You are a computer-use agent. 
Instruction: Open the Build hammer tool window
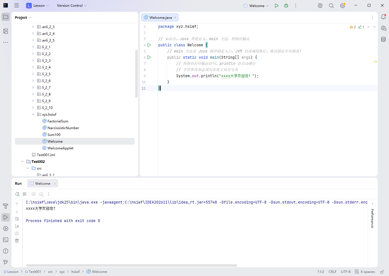6,206
